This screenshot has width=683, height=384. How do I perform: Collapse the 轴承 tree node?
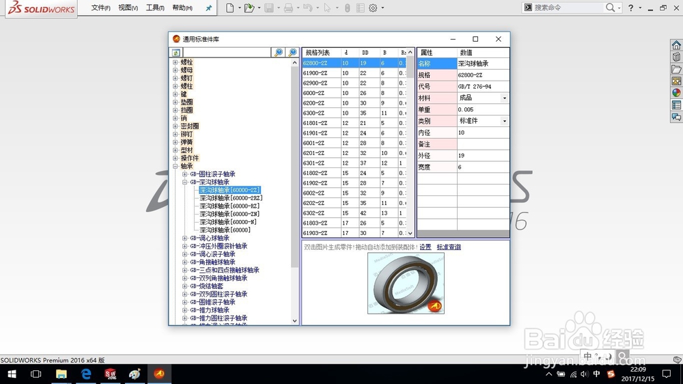[x=175, y=166]
